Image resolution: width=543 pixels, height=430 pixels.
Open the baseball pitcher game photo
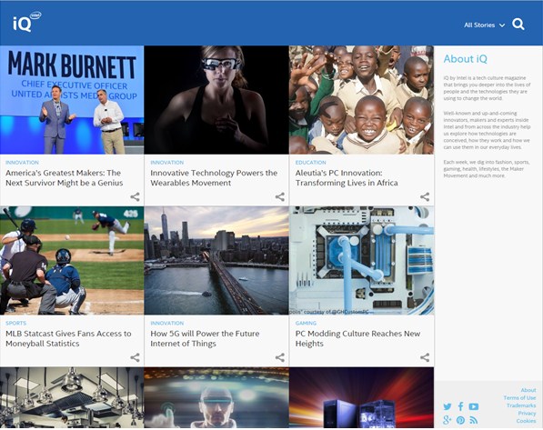72,261
